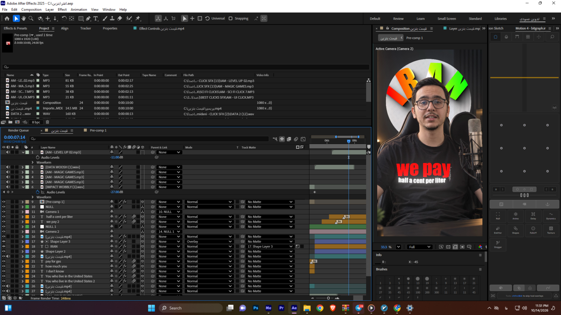Click the project search field
This screenshot has width=561, height=315.
pos(186,67)
